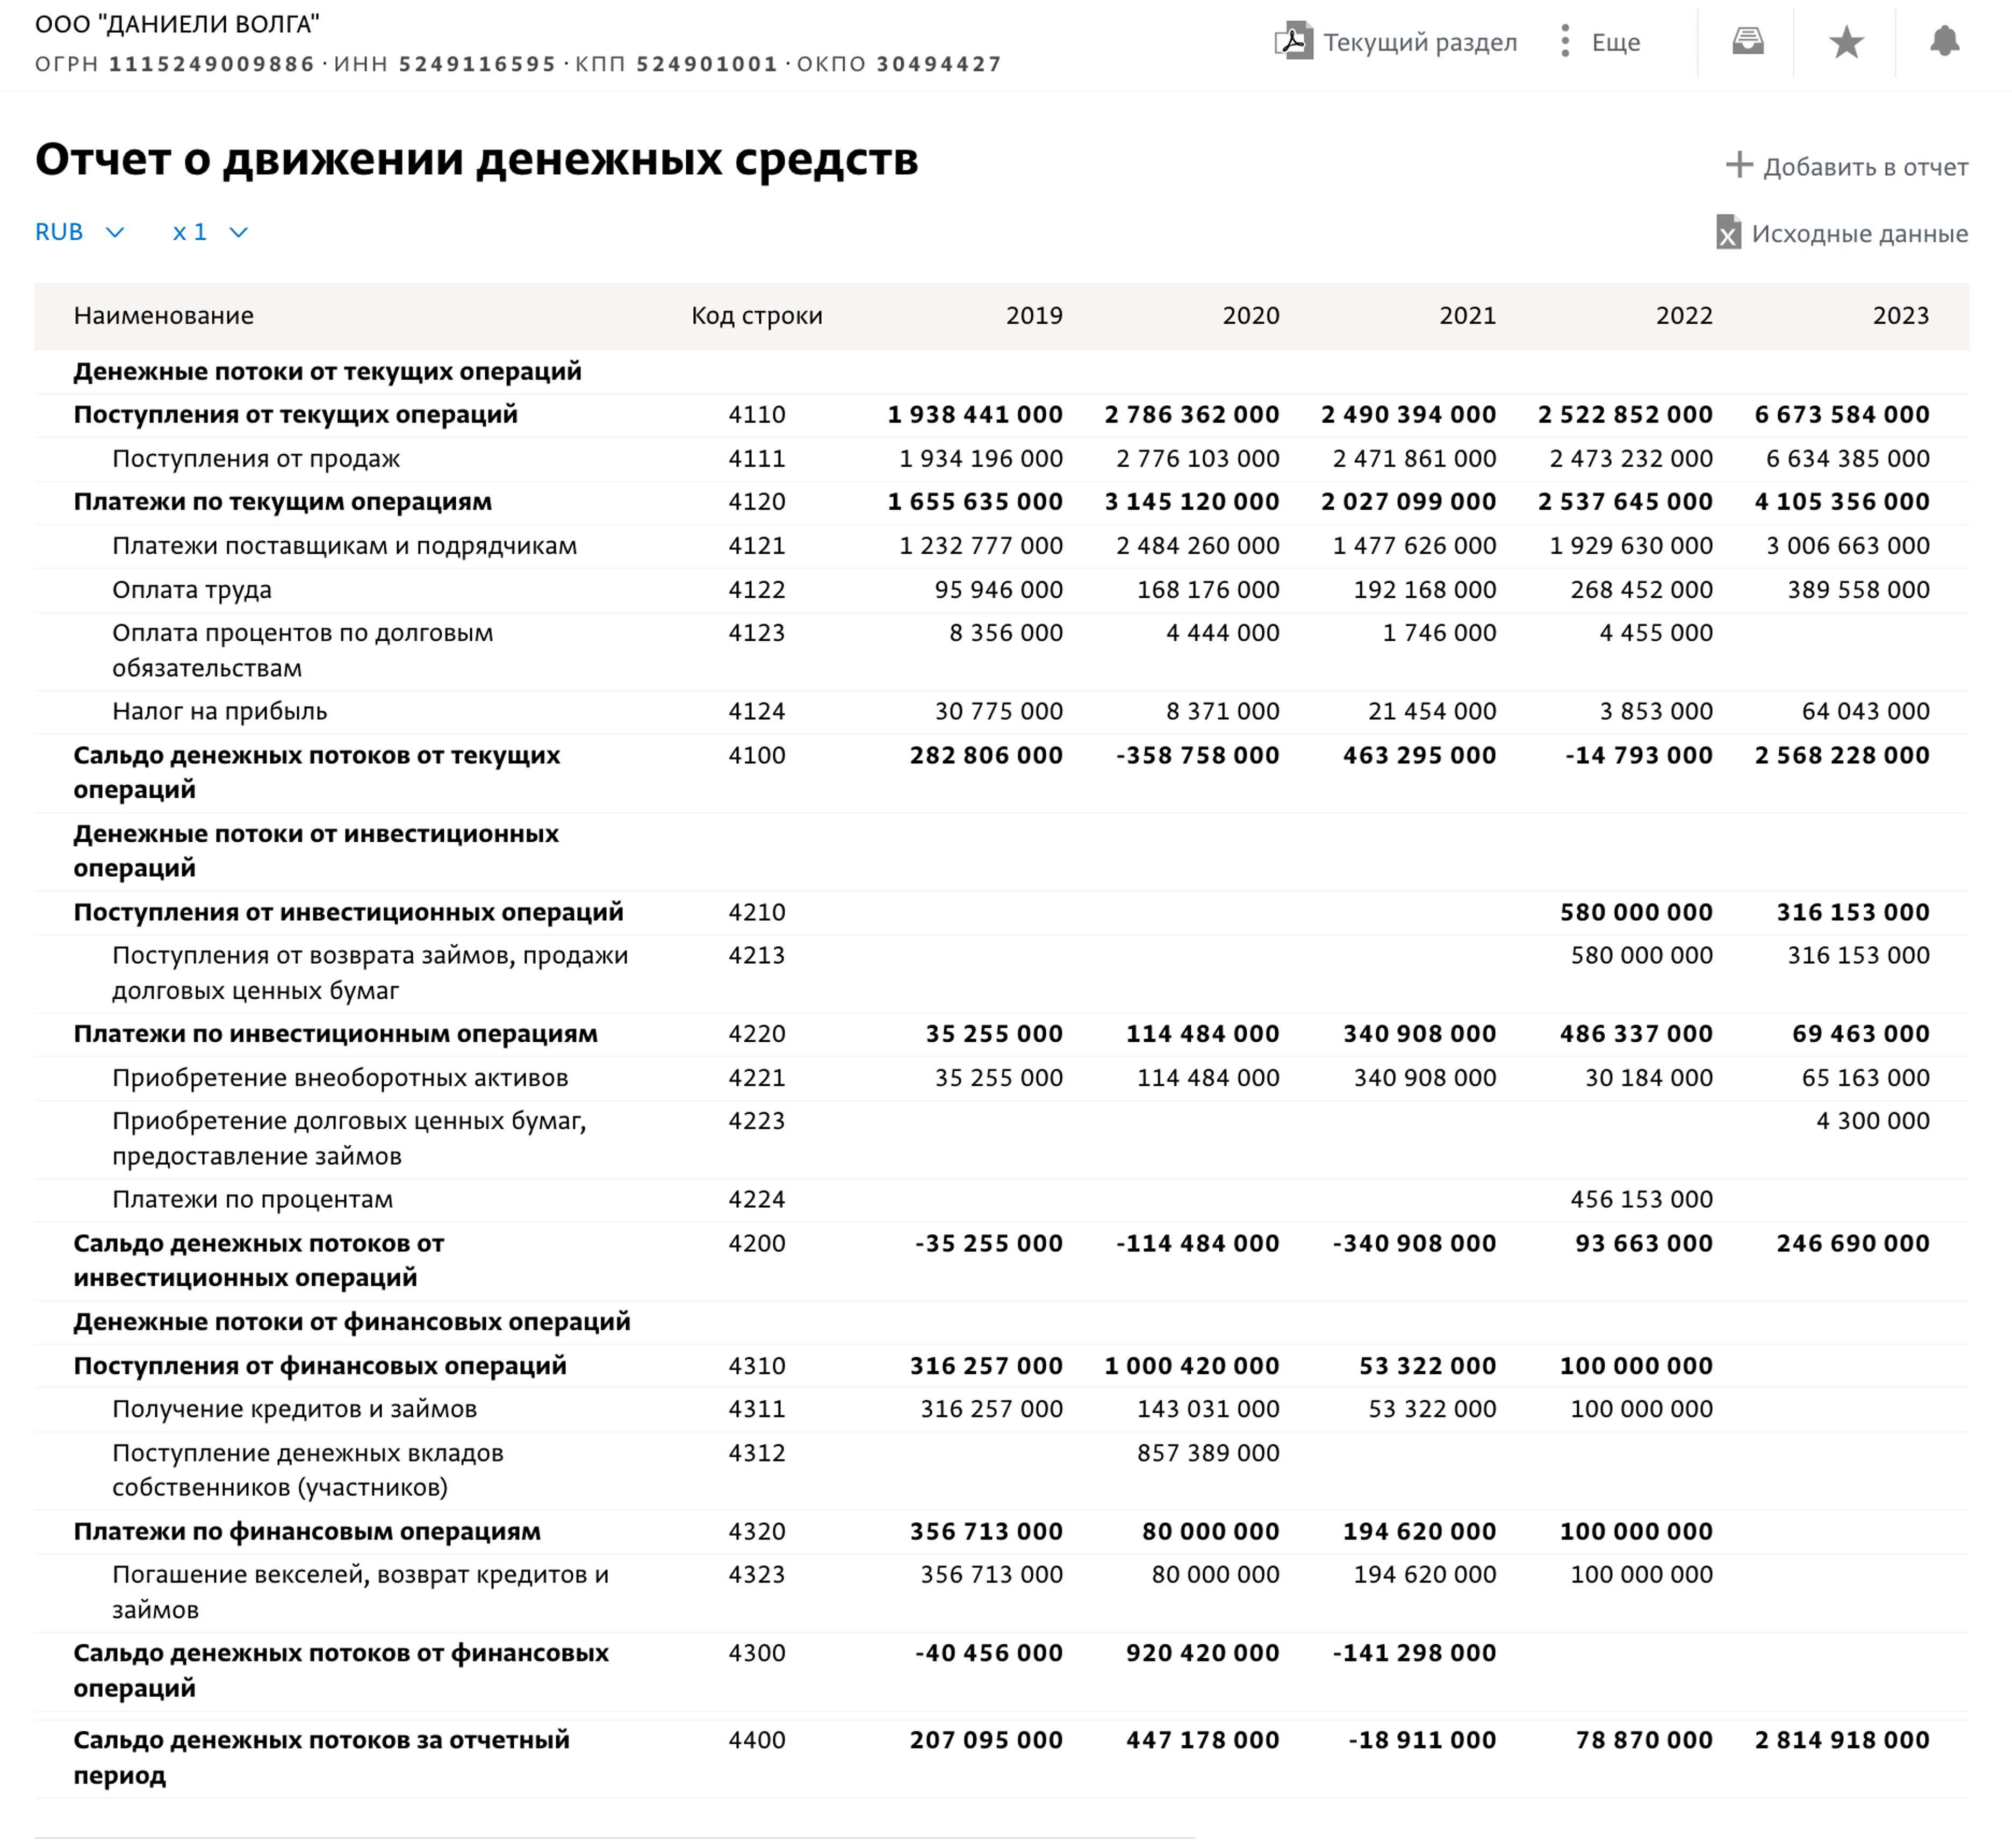The height and width of the screenshot is (1848, 2012).
Task: Open the RUB currency dropdown
Action: [x=79, y=232]
